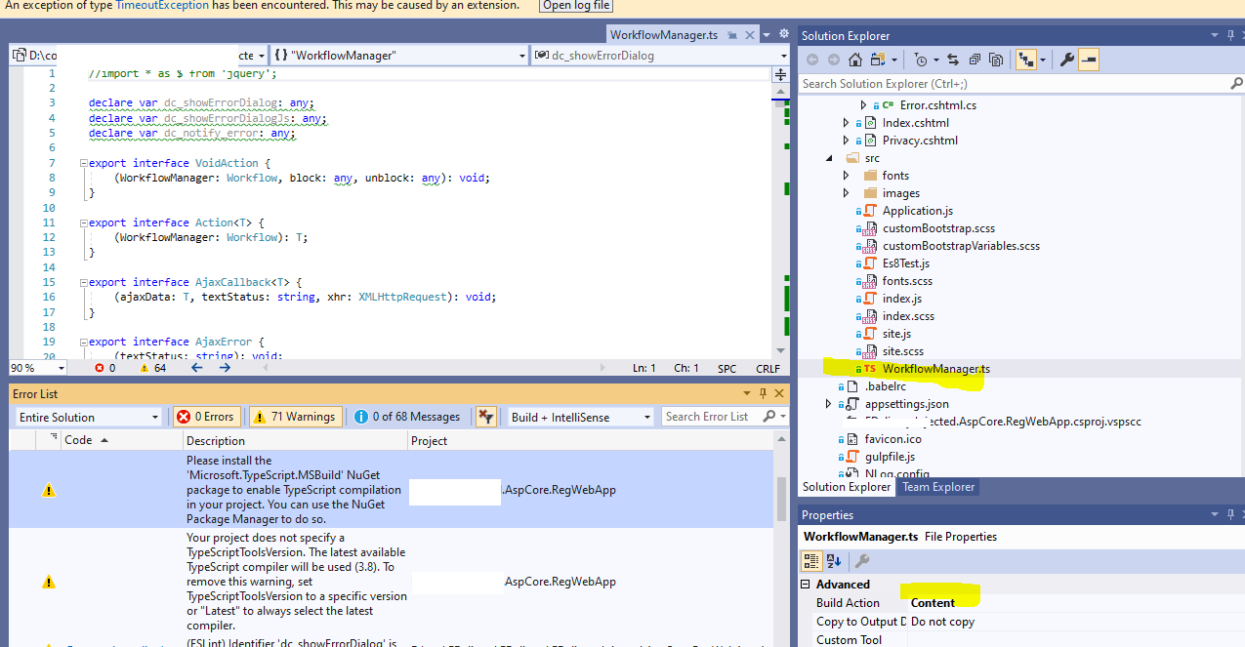Open the Entire Solution scope dropdown
The width and height of the screenshot is (1245, 647).
pos(88,416)
